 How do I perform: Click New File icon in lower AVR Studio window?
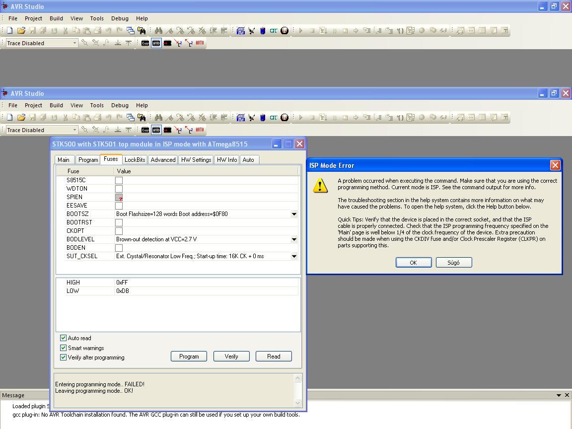pos(10,118)
